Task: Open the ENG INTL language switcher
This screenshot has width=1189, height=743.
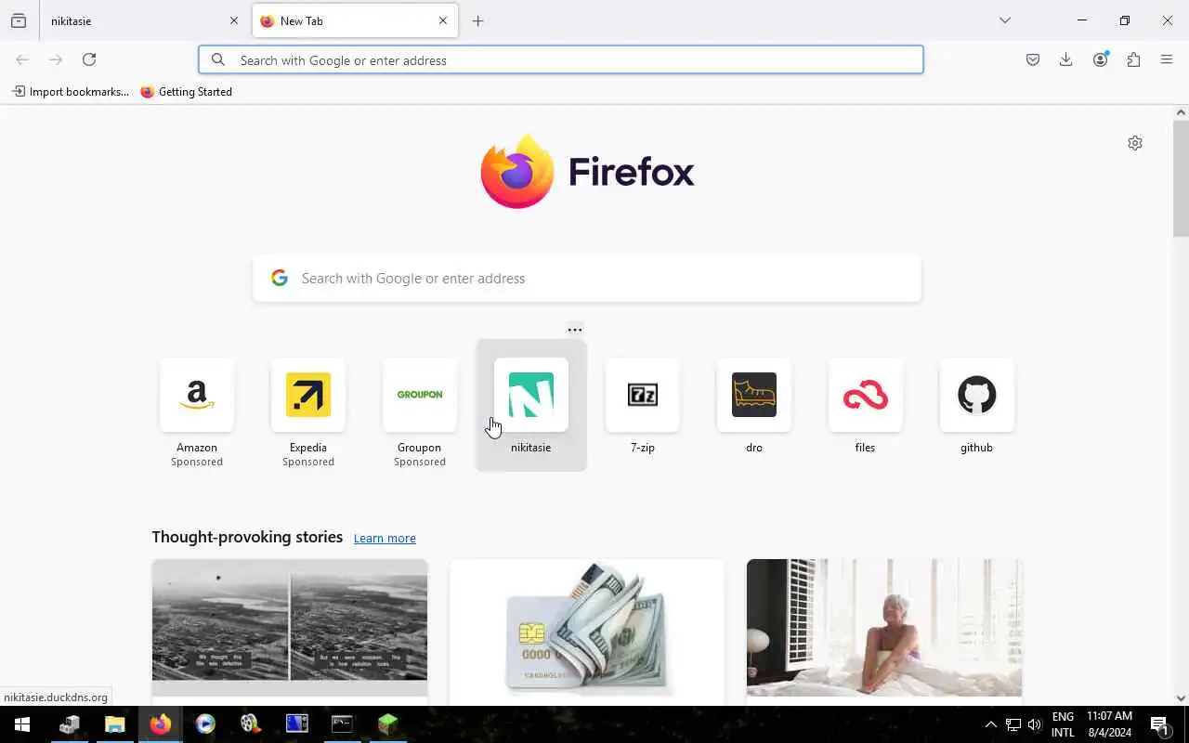Action: pos(1063,724)
